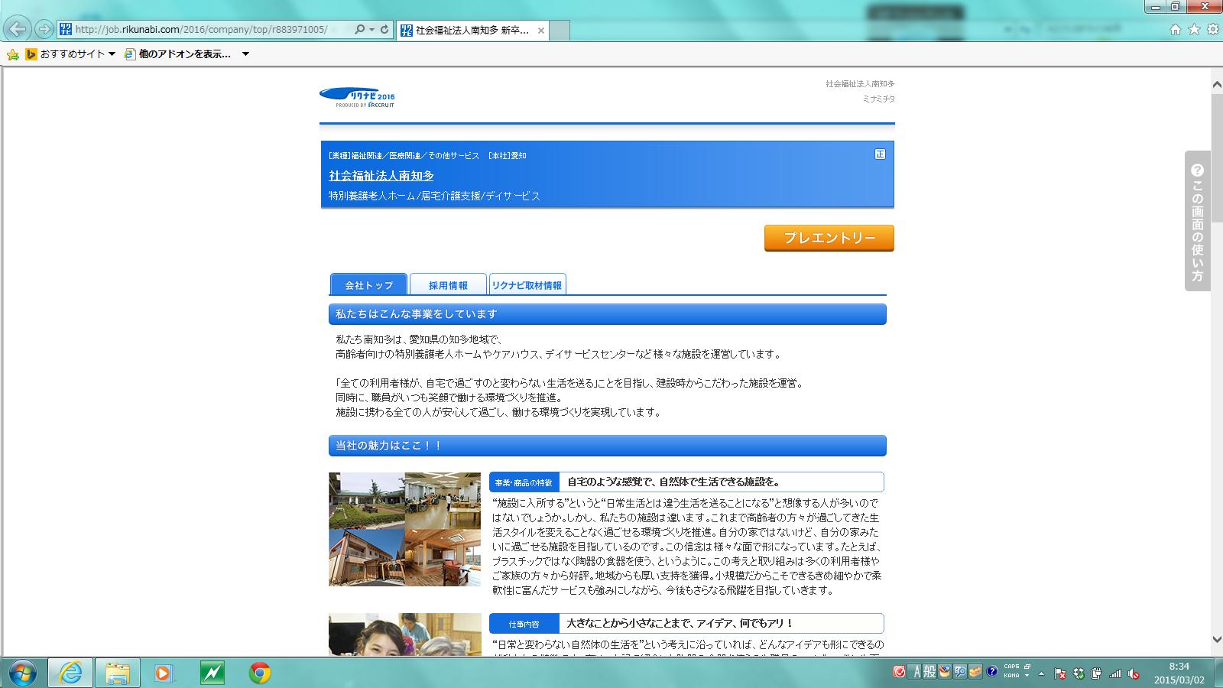
Task: Open the Action Center flag icon
Action: click(1060, 673)
